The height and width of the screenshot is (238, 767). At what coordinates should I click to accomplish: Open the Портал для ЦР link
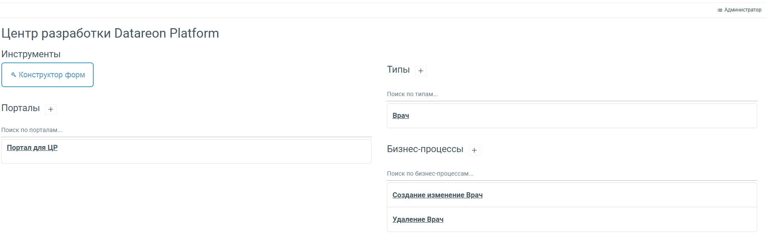click(32, 147)
